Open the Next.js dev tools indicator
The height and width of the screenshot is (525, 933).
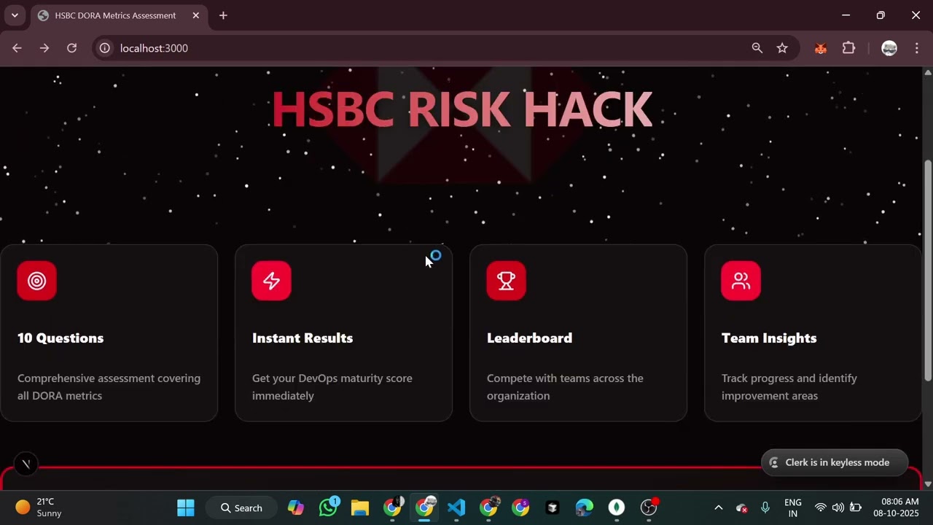point(26,464)
